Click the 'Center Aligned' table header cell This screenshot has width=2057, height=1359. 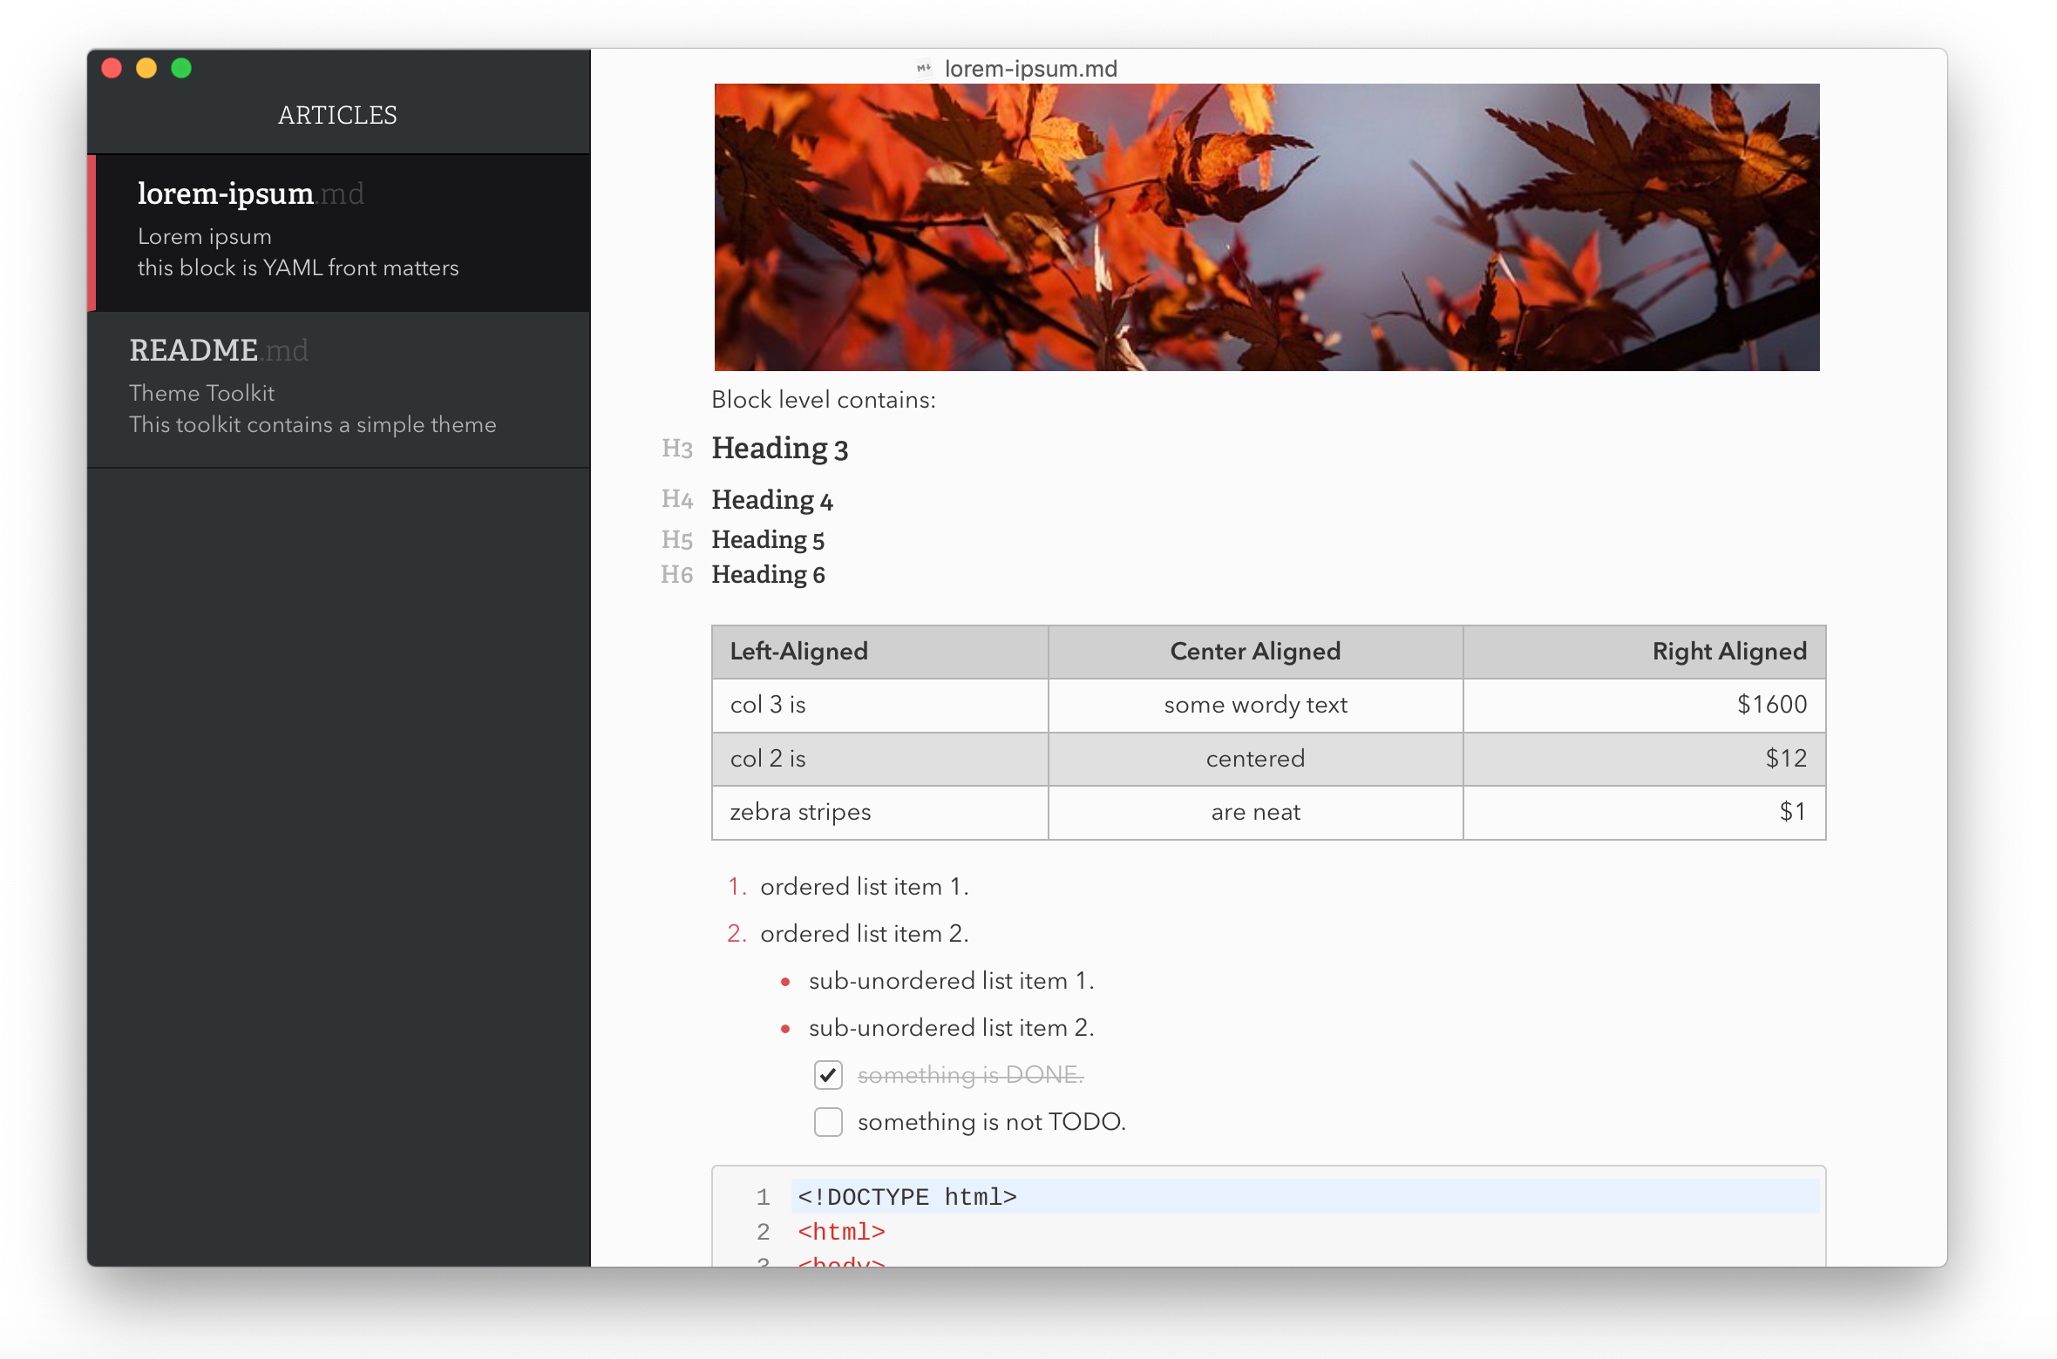(x=1255, y=652)
